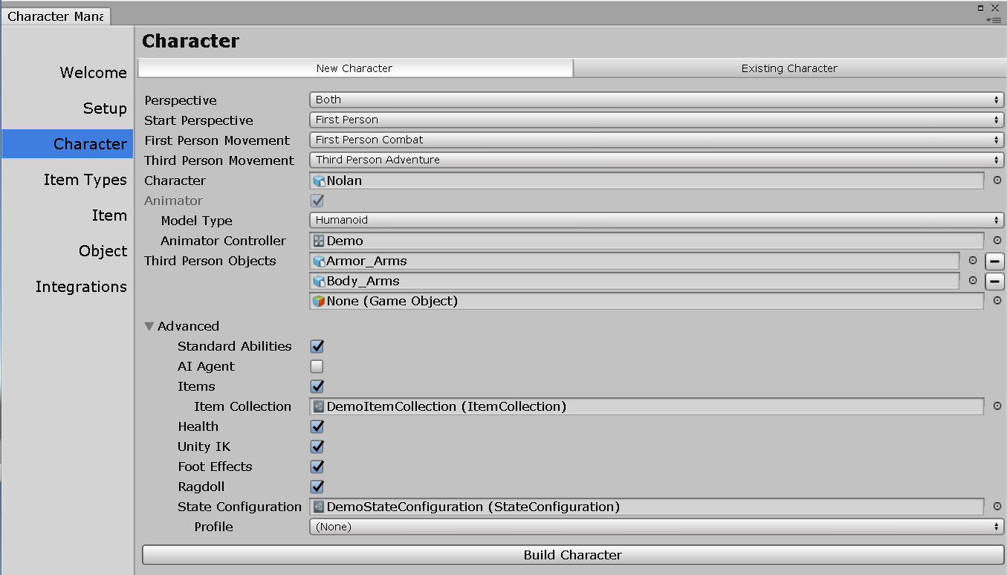Open the Perspective dropdown
The width and height of the screenshot is (1007, 575).
pyautogui.click(x=657, y=99)
